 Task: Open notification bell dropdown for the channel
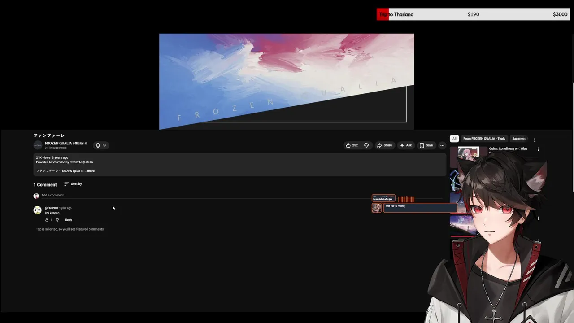click(x=101, y=145)
